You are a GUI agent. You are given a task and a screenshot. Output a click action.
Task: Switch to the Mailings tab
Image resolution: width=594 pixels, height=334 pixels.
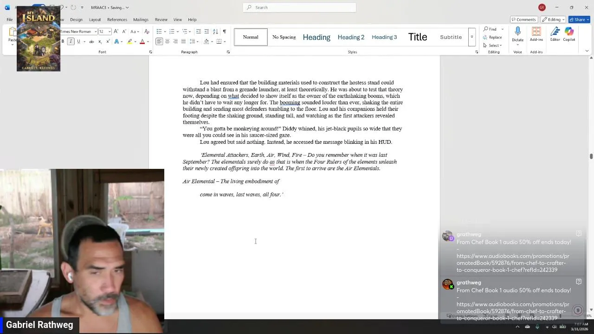click(141, 19)
